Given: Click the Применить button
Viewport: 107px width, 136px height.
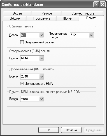Looking at the screenshot, I should click(94, 130).
